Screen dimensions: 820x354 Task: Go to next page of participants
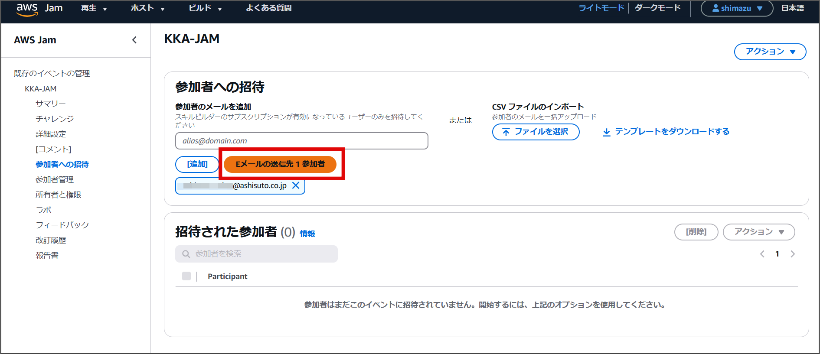click(x=793, y=254)
